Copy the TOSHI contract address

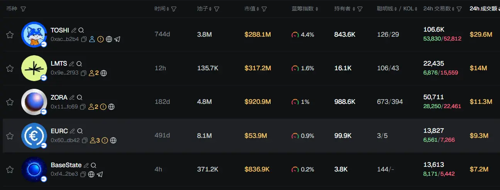pyautogui.click(x=84, y=39)
